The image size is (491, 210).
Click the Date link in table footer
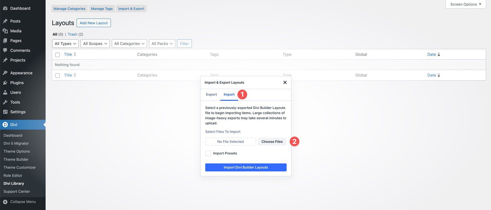(x=432, y=75)
